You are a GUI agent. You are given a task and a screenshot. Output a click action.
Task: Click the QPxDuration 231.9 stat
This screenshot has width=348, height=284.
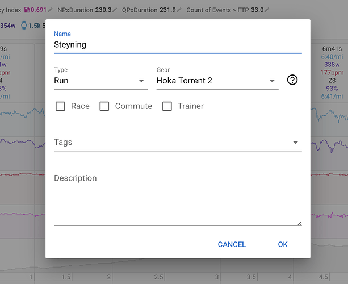(x=149, y=10)
